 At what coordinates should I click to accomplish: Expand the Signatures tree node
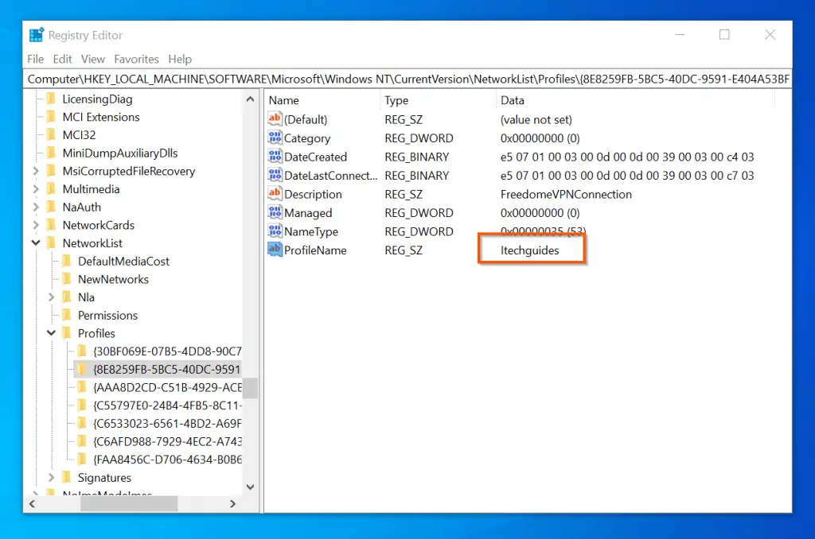coord(52,478)
